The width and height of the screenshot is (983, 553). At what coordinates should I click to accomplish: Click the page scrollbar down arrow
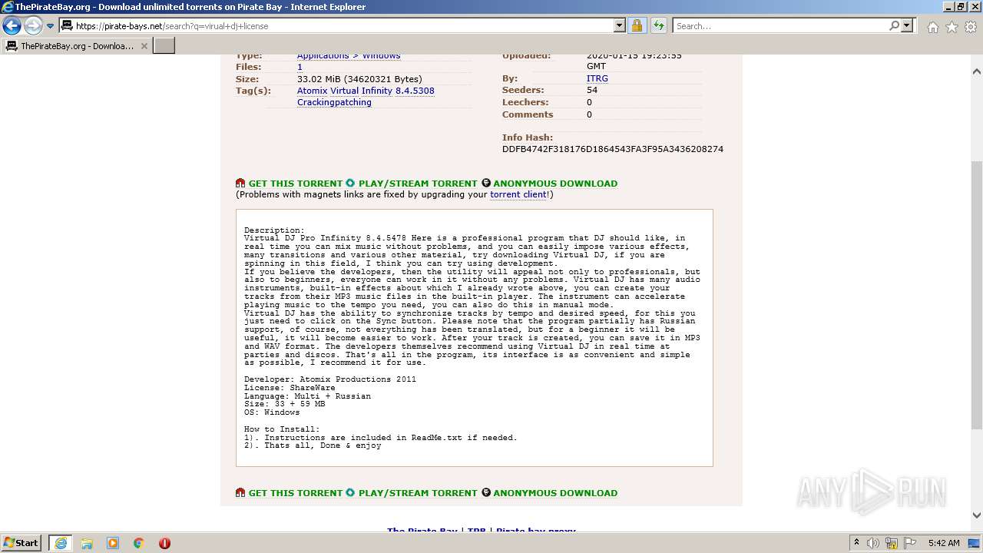(x=977, y=516)
